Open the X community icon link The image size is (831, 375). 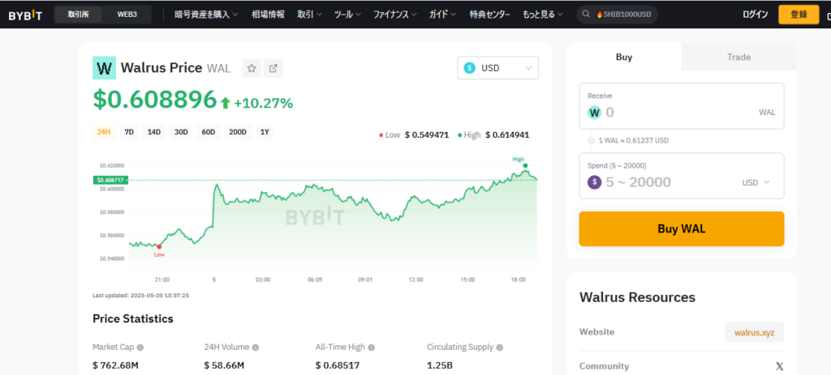pyautogui.click(x=779, y=366)
